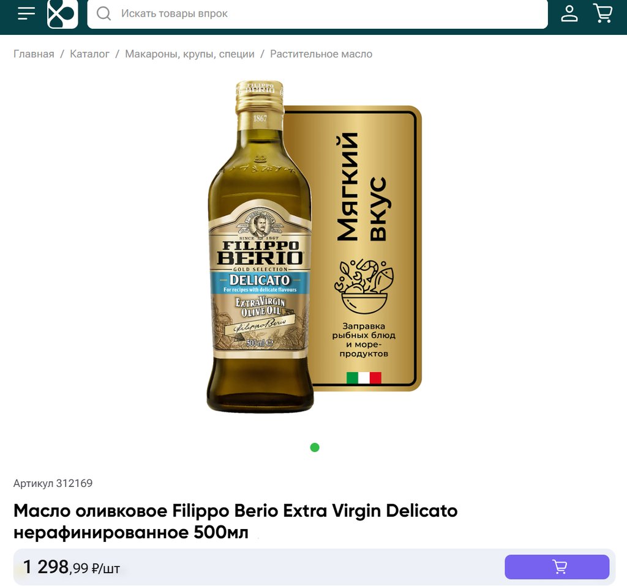Click the price 1 298,99 ₽/шт
This screenshot has width=627, height=586.
[72, 568]
